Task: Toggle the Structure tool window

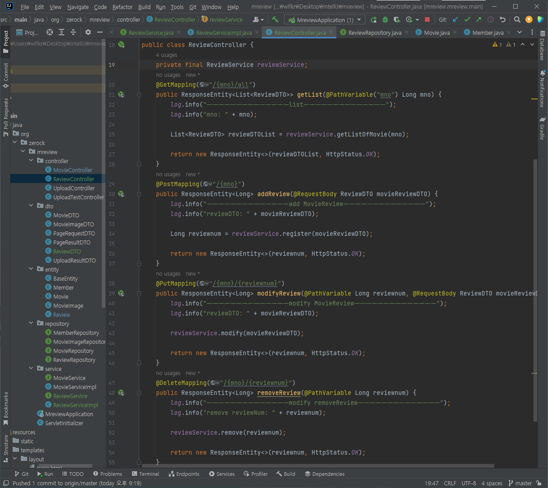Action: (x=6, y=448)
